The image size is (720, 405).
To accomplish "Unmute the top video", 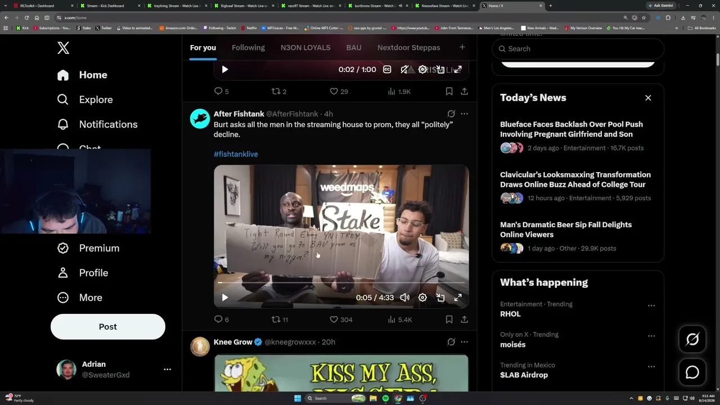I will pyautogui.click(x=404, y=69).
